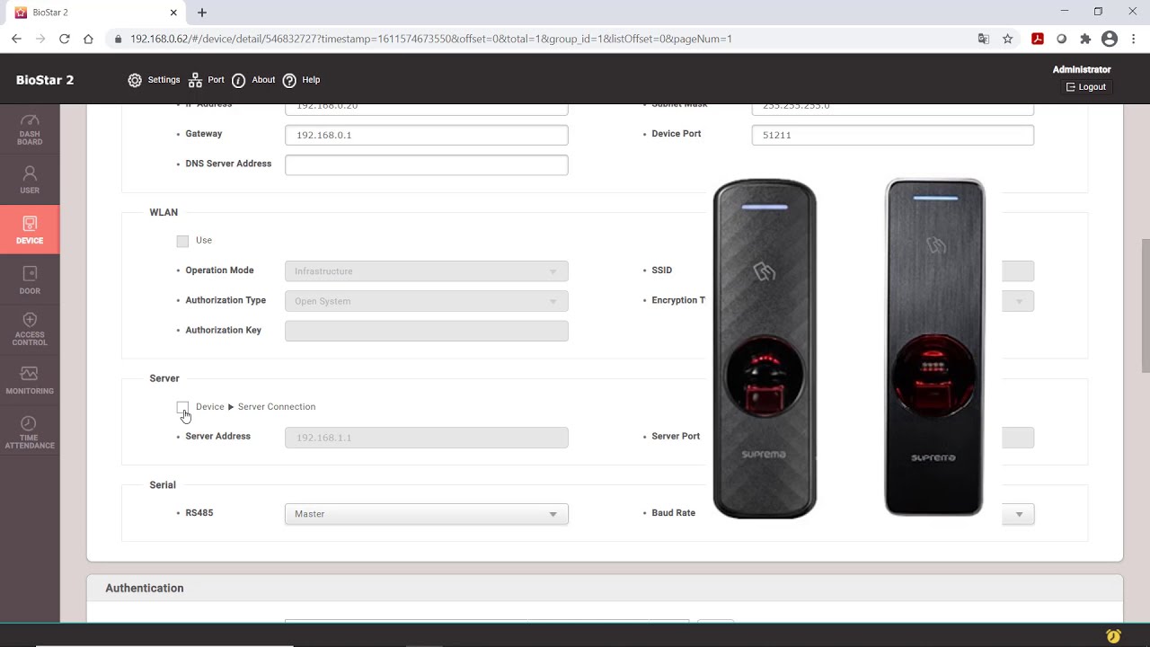Click the translate page icon
Viewport: 1150px width, 647px height.
point(984,39)
